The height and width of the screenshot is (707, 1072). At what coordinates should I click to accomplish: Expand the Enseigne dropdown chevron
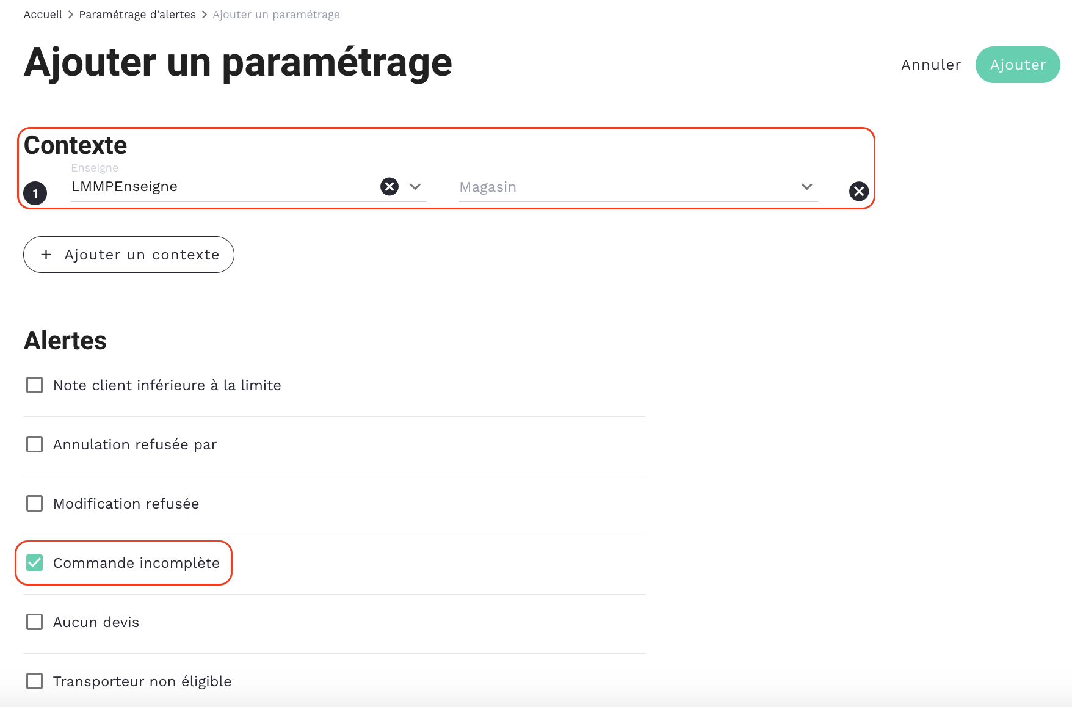tap(415, 187)
